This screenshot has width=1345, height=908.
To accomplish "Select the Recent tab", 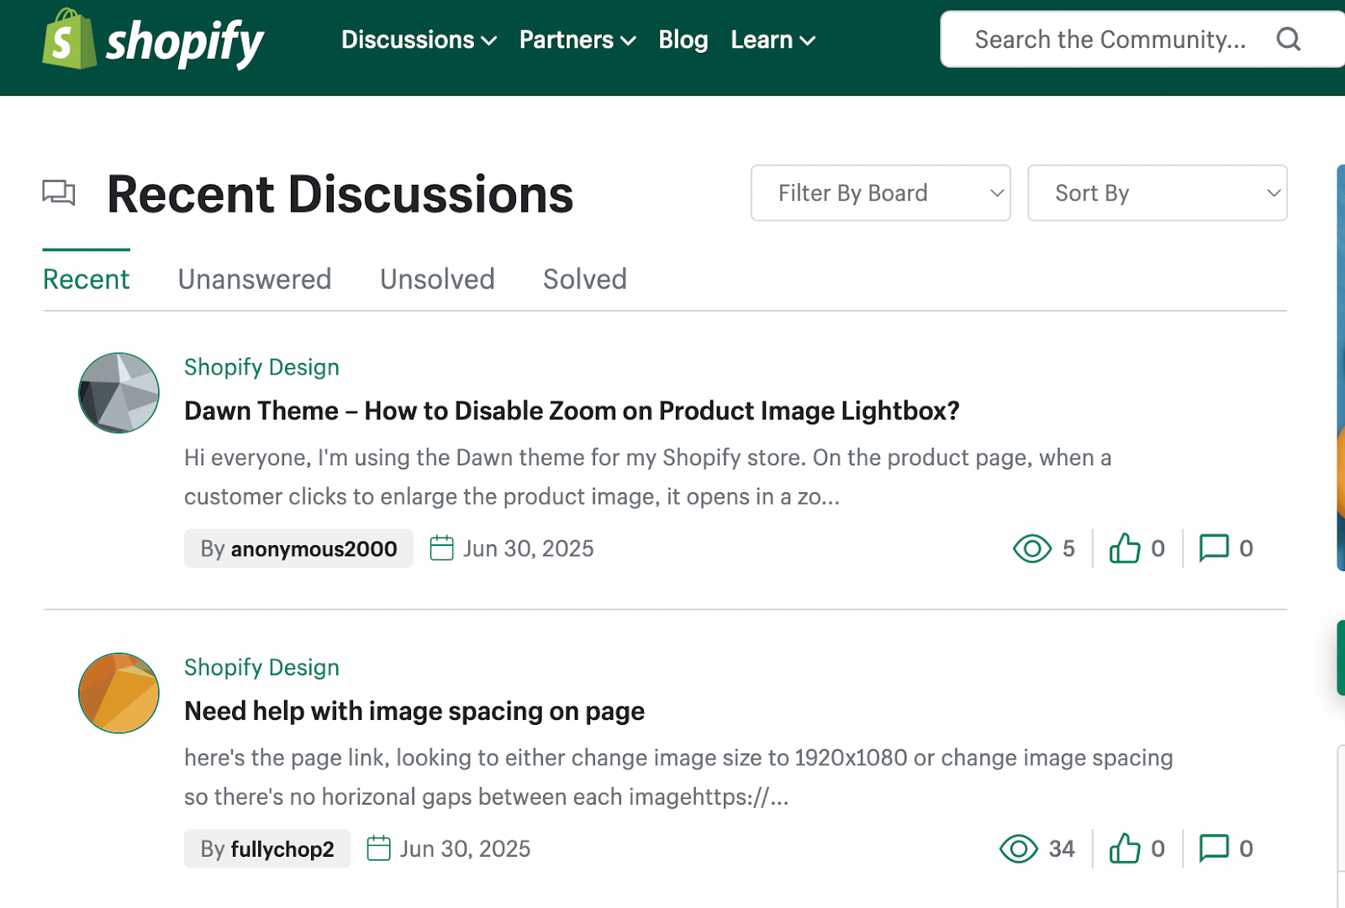I will (86, 279).
